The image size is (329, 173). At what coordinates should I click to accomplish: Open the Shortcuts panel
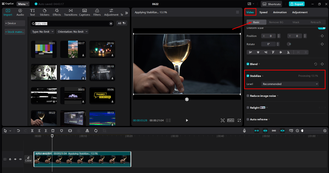click(x=271, y=4)
